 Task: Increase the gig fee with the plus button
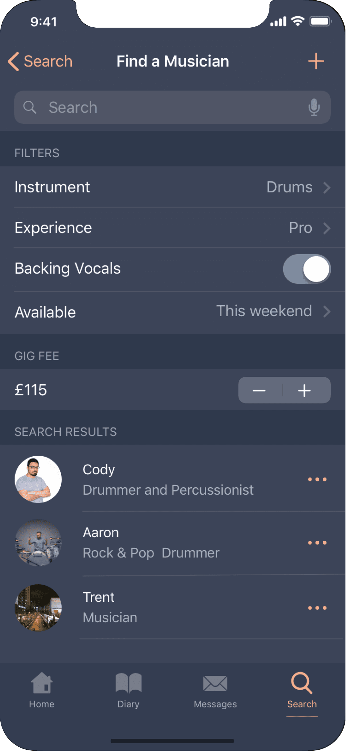305,390
